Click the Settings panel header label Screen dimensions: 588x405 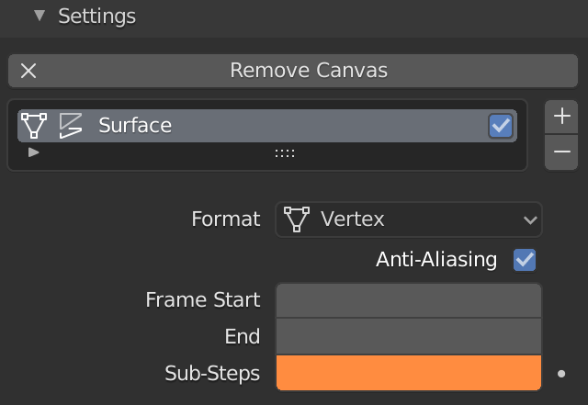[96, 16]
